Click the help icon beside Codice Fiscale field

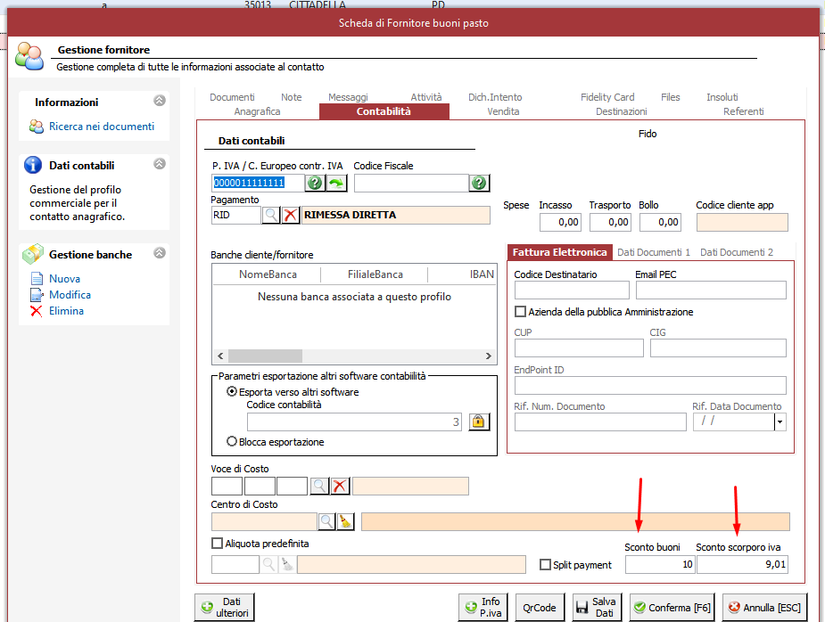pyautogui.click(x=479, y=183)
